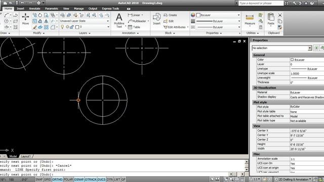Expand the Block panel title
The image size is (324, 182).
(170, 33)
